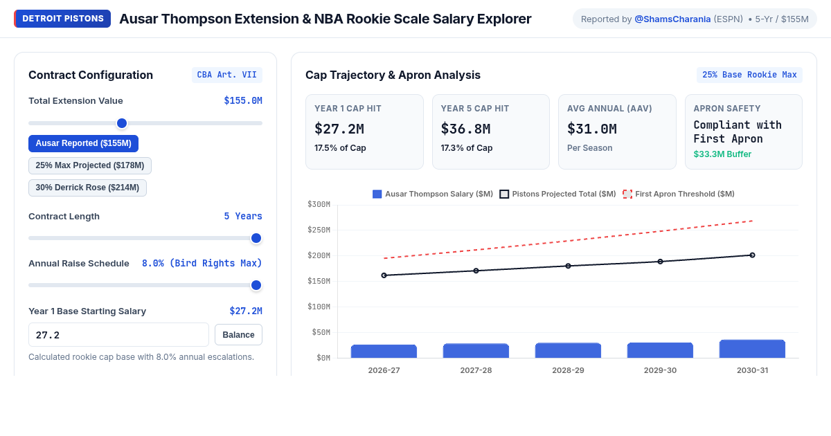This screenshot has width=831, height=436.
Task: Click the 17.5% of Cap text
Action: point(340,148)
